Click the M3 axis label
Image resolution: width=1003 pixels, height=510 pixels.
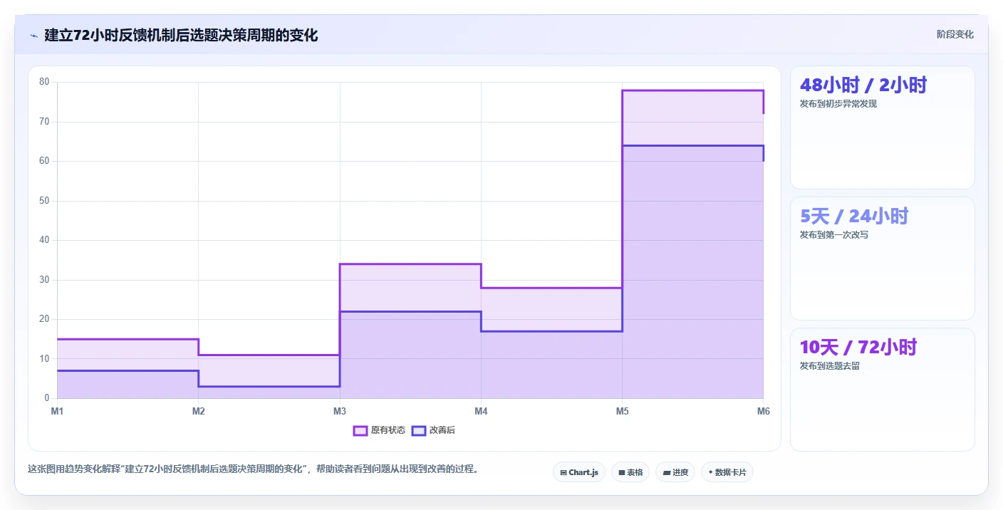click(x=340, y=412)
